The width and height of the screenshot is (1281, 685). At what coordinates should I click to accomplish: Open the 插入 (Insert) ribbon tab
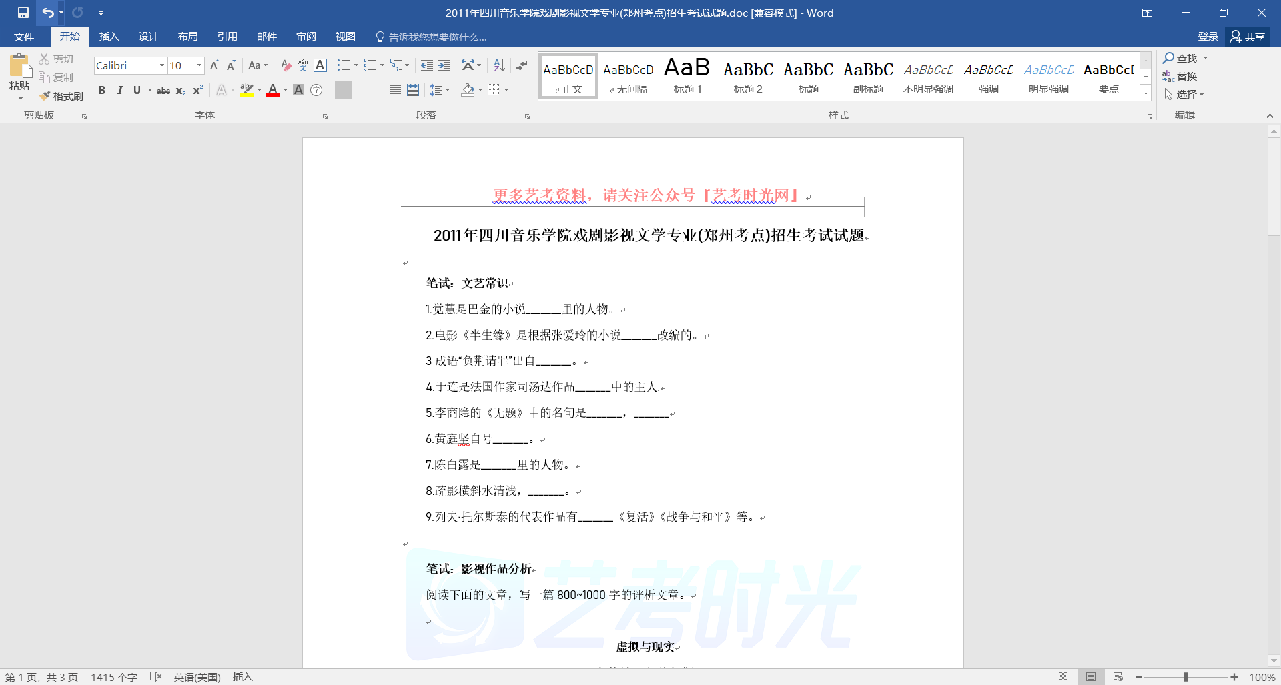click(109, 37)
